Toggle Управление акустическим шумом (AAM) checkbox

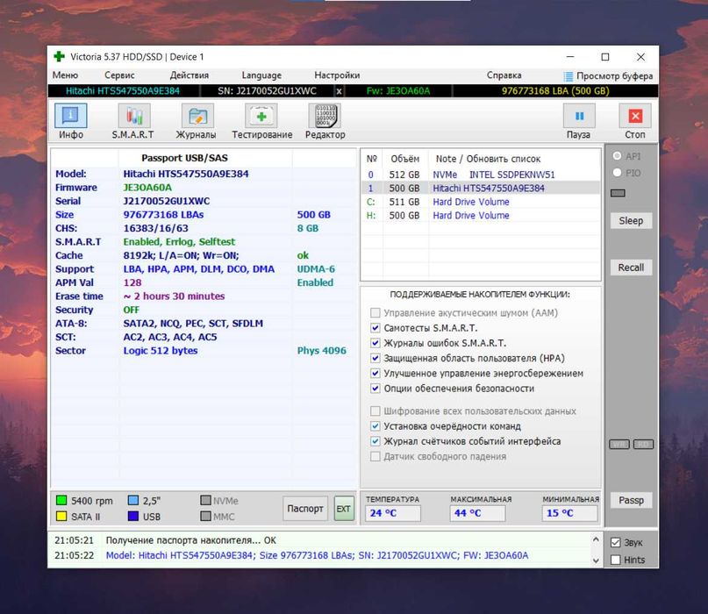(375, 313)
